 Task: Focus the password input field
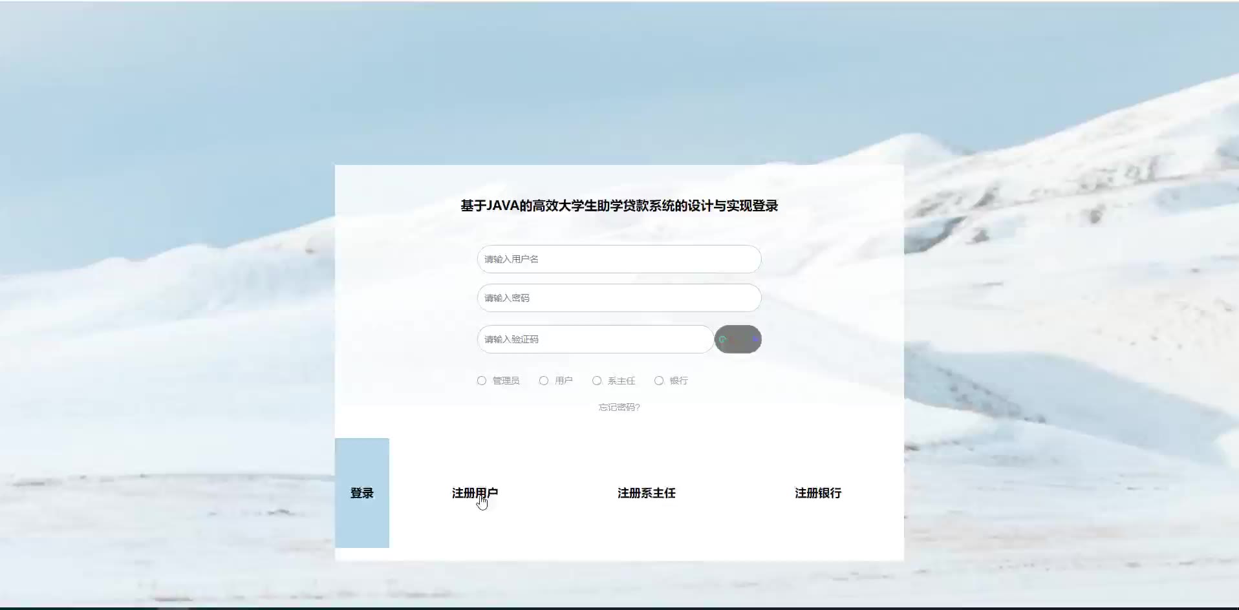coord(619,298)
